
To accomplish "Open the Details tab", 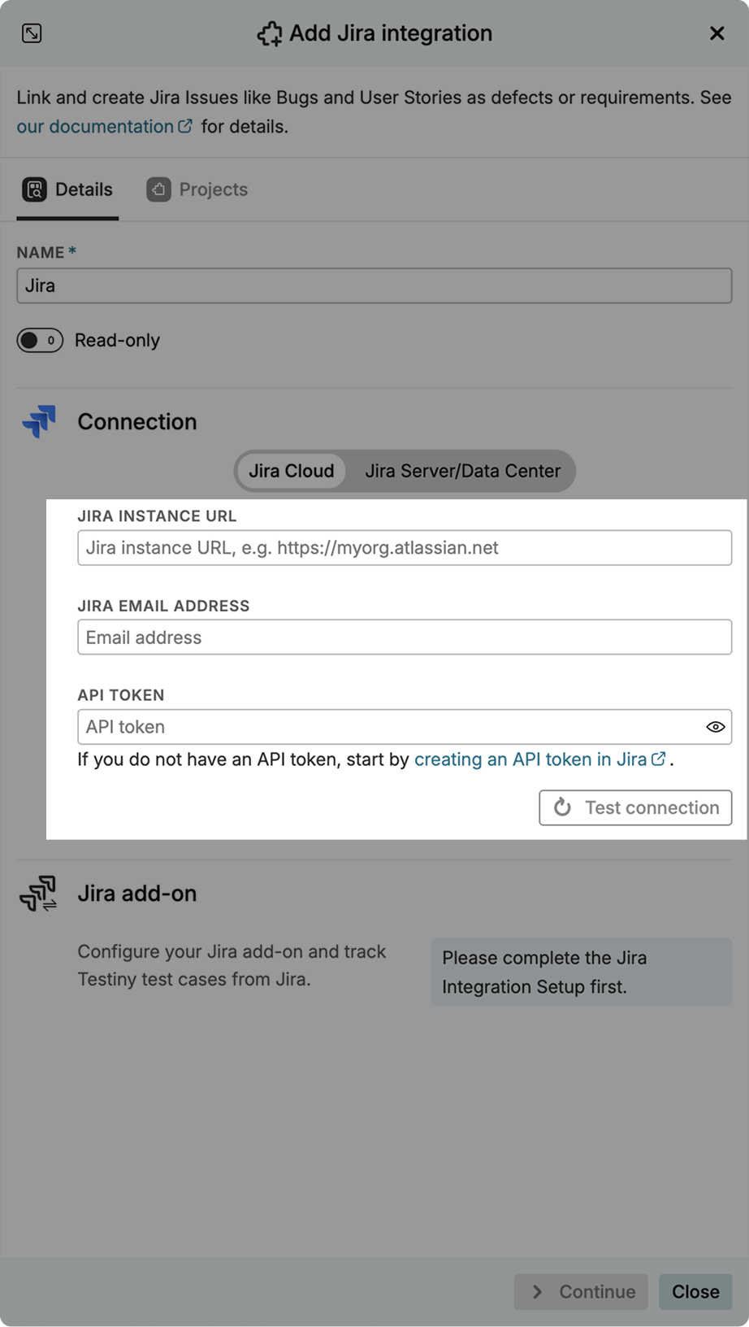I will click(67, 189).
